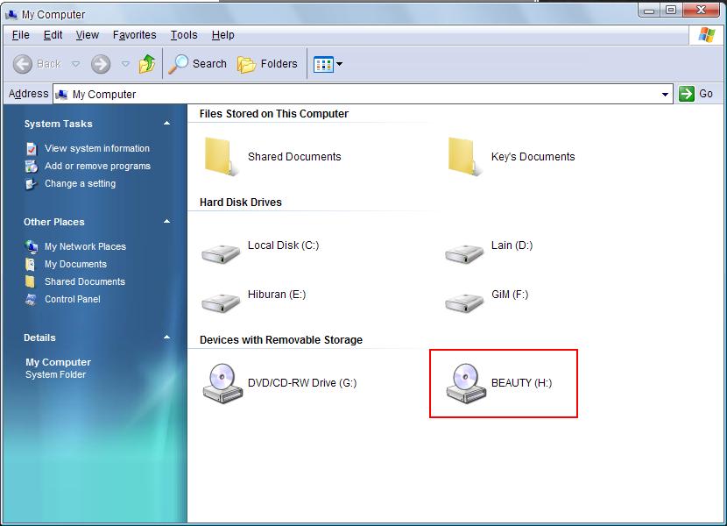Click Add or remove programs link
The height and width of the screenshot is (526, 727).
click(x=97, y=167)
